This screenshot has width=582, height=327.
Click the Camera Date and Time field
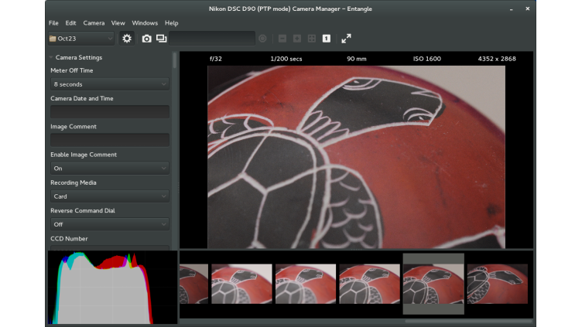110,112
